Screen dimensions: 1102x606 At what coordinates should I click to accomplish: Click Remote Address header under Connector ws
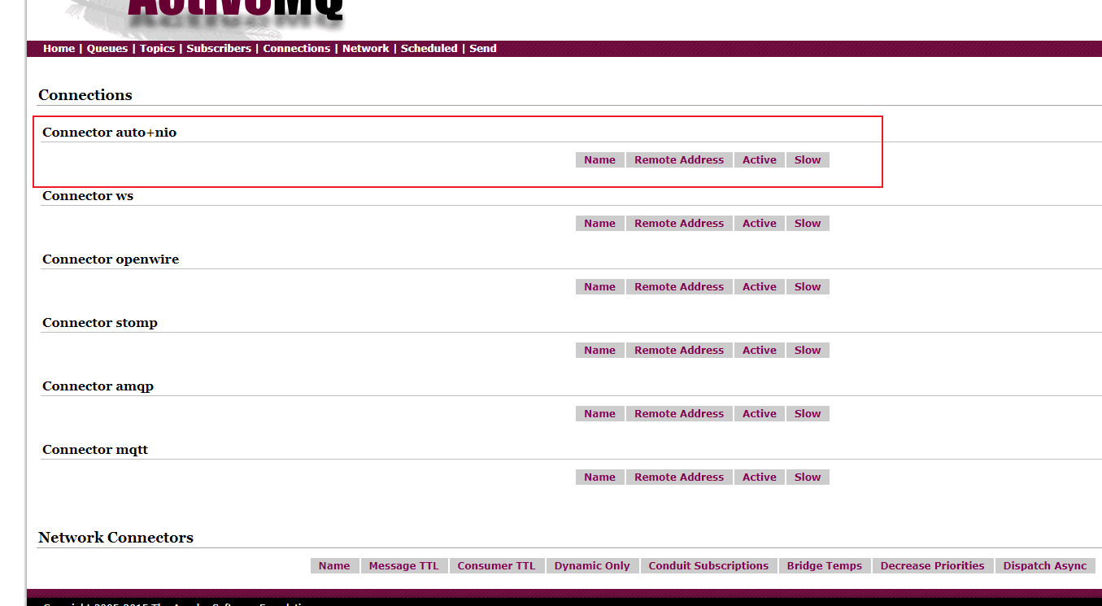[679, 224]
